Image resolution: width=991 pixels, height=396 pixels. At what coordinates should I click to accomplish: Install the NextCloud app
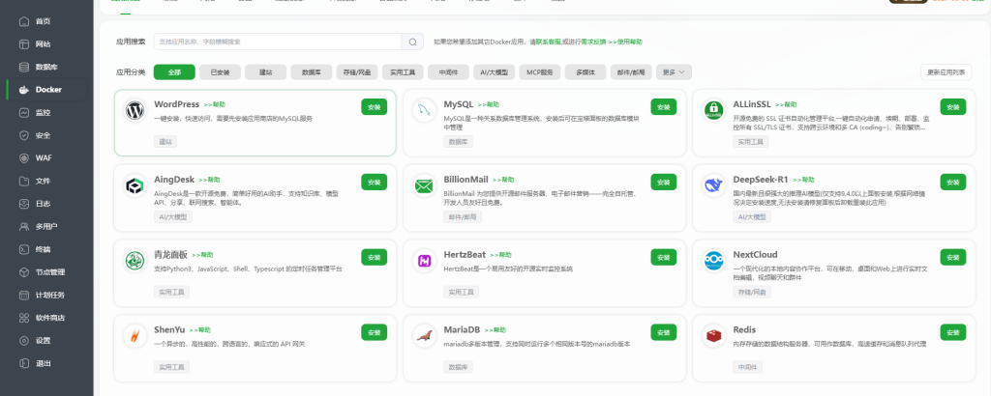click(953, 257)
